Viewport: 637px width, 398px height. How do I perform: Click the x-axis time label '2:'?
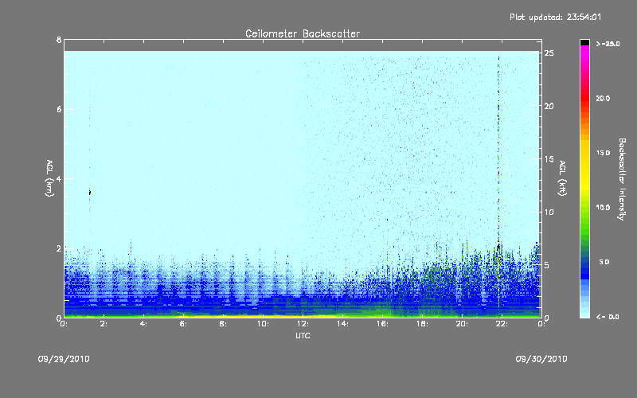click(104, 324)
